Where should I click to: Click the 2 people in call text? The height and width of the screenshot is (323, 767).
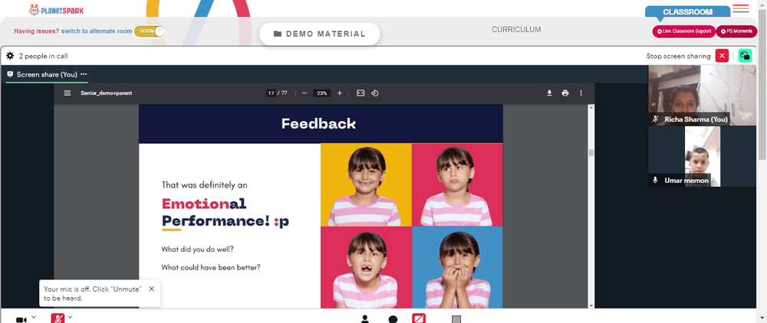click(x=43, y=56)
